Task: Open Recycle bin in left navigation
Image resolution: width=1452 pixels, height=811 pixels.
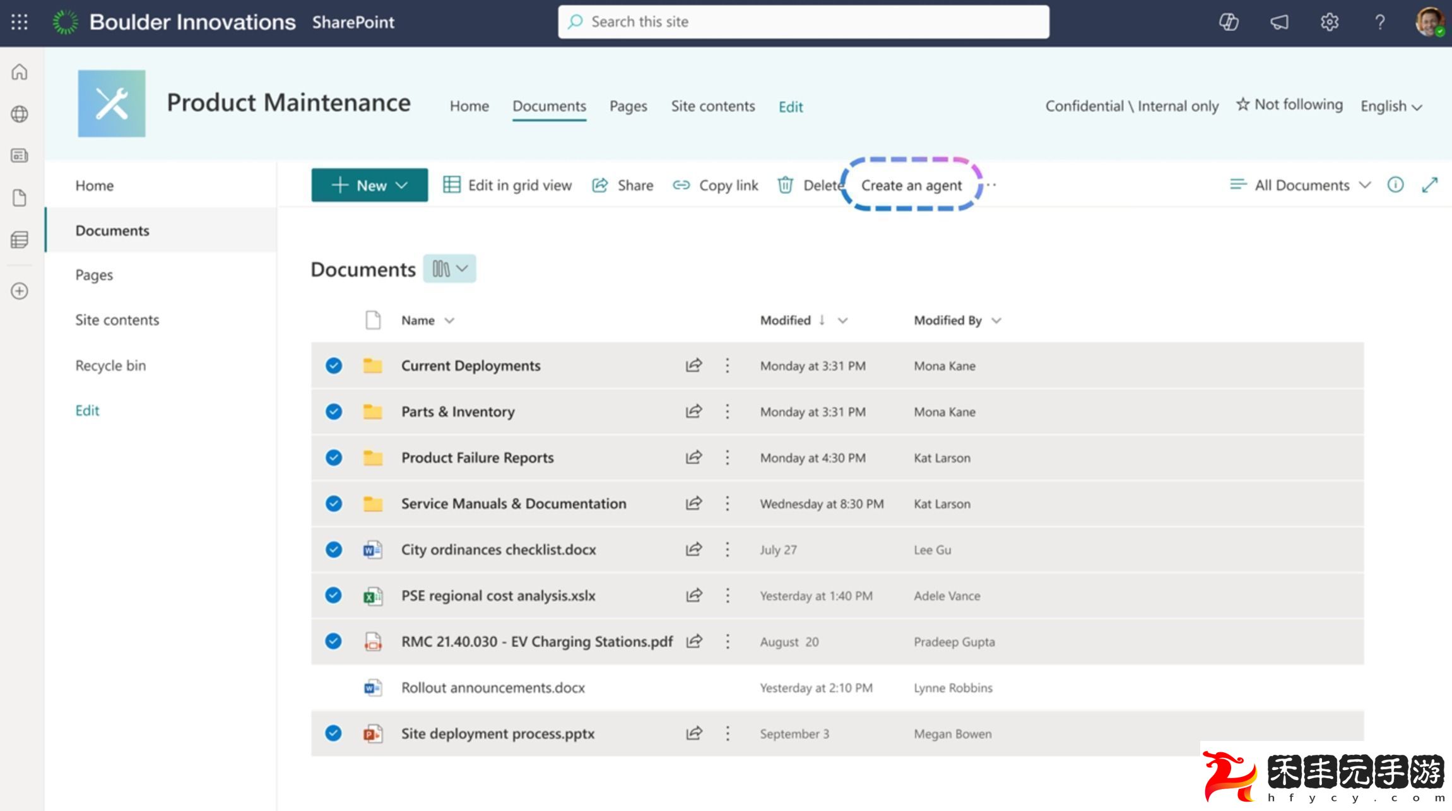Action: pos(110,365)
